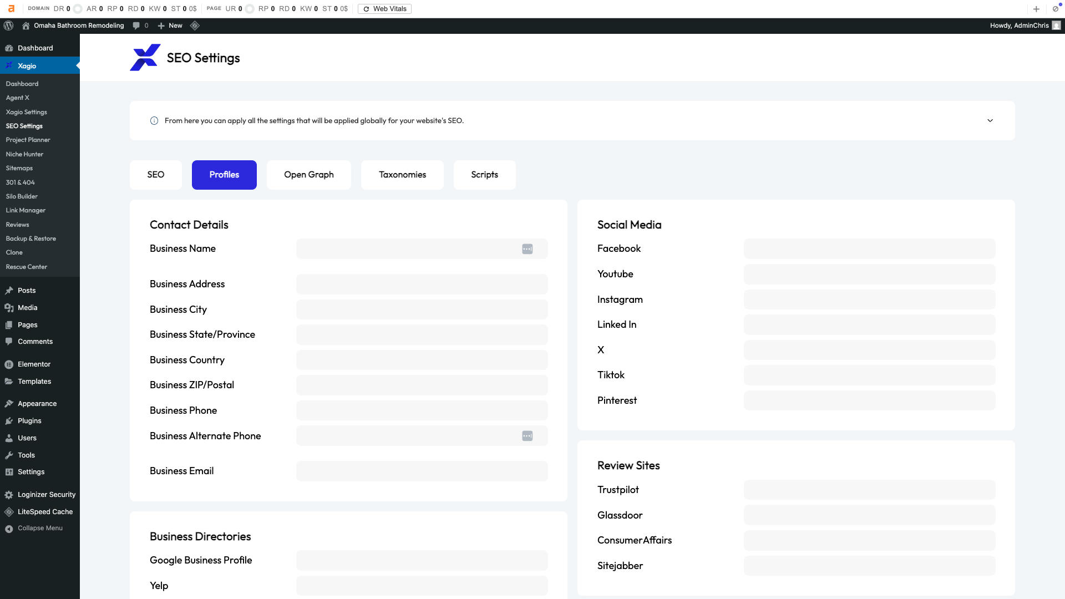Switch to the Taxonomies tab

402,175
